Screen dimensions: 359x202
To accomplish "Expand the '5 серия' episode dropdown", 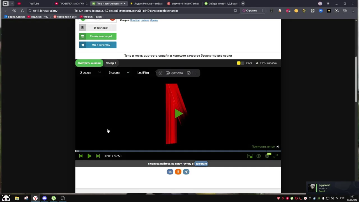I will coord(119,73).
